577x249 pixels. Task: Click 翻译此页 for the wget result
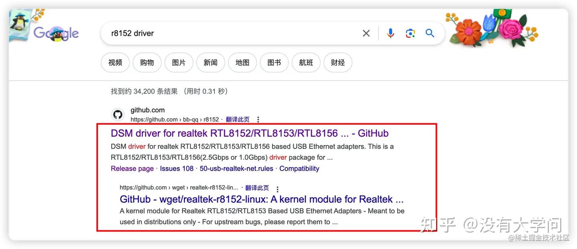[257, 188]
